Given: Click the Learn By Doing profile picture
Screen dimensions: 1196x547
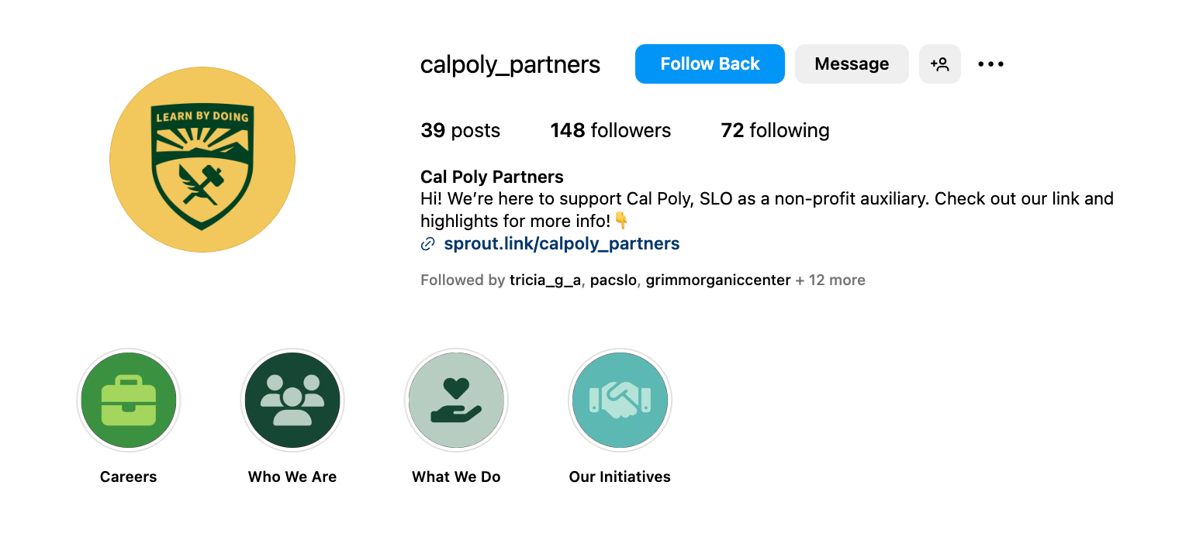Looking at the screenshot, I should click(x=202, y=160).
